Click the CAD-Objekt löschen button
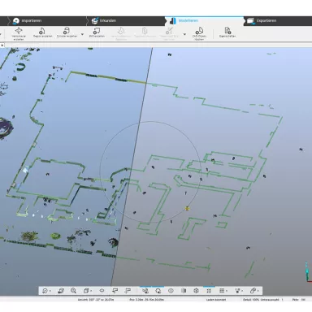The height and width of the screenshot is (312, 312). (x=199, y=33)
